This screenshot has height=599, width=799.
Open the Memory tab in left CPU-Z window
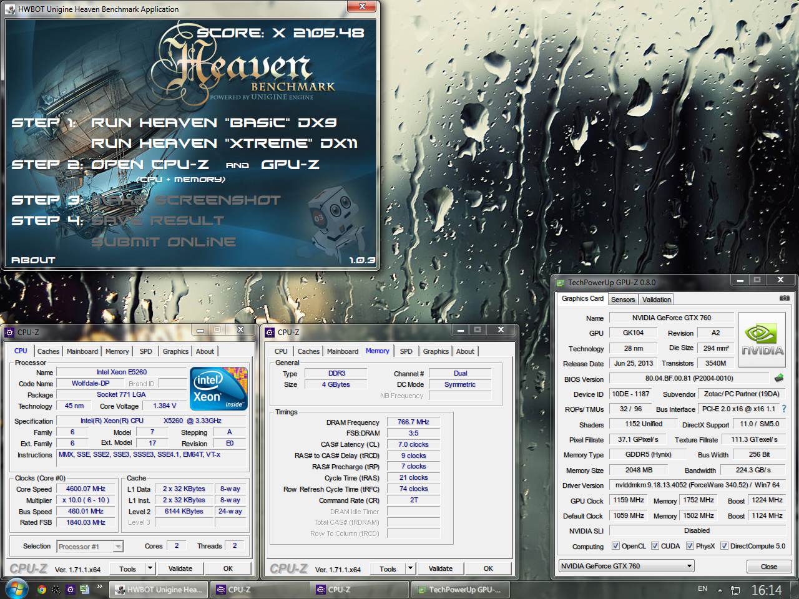coord(117,351)
